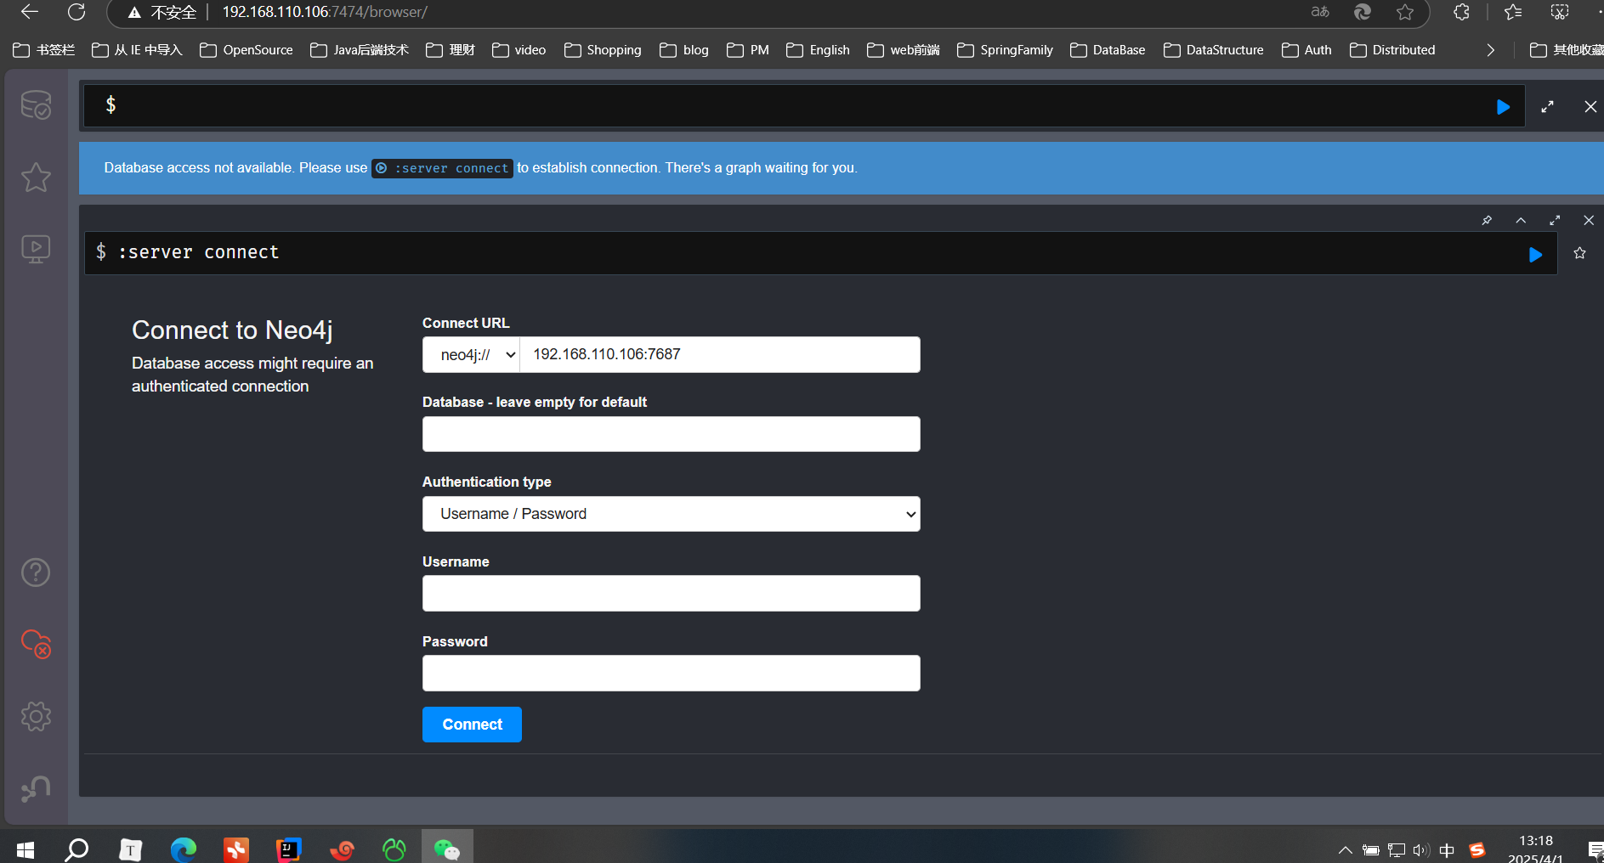The width and height of the screenshot is (1604, 863).
Task: Go back with the browser back arrow
Action: point(30,12)
